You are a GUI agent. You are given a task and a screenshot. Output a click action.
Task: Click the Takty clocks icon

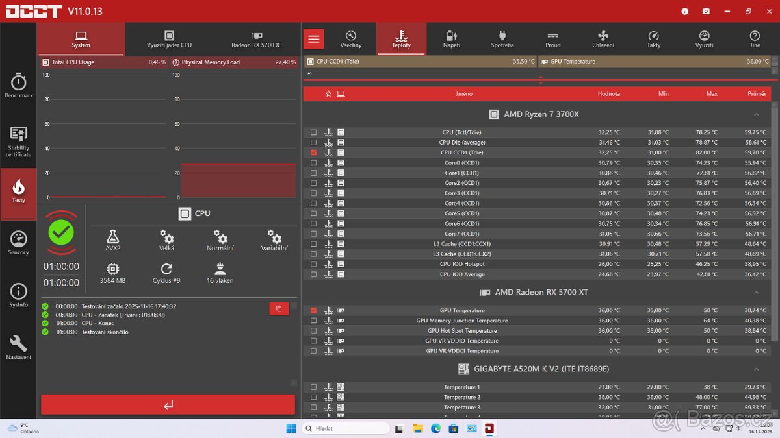[x=654, y=38]
